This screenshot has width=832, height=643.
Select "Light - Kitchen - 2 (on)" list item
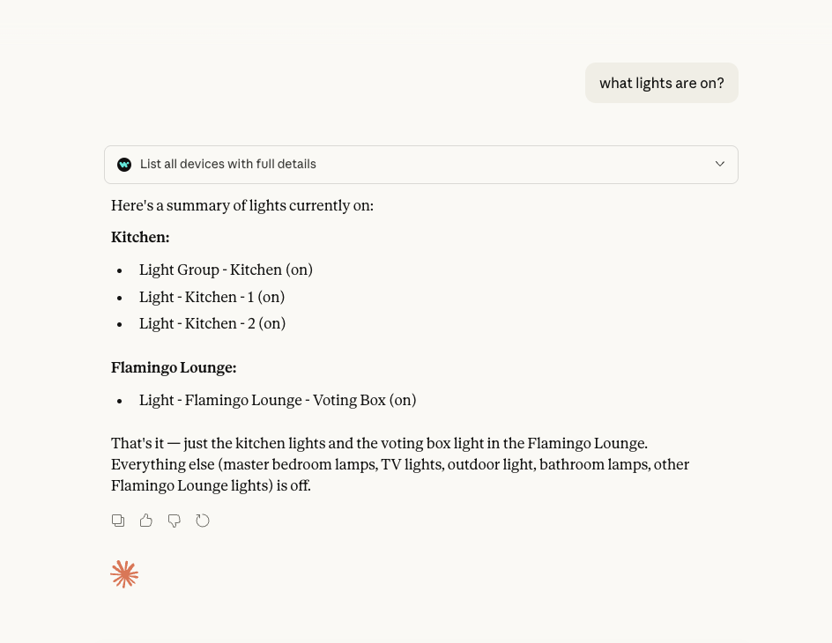[x=212, y=323]
